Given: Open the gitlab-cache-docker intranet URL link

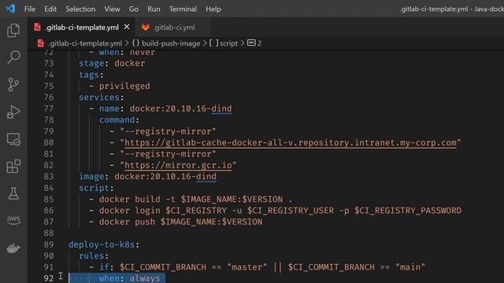Looking at the screenshot, I should point(291,143).
